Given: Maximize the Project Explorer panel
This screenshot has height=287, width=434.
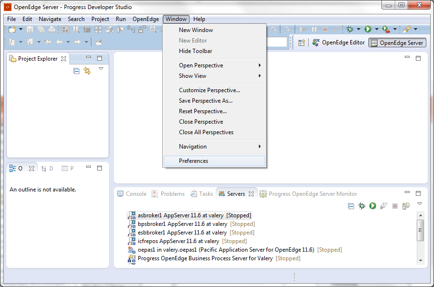Looking at the screenshot, I should pyautogui.click(x=100, y=58).
